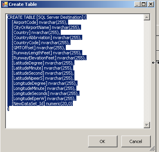Click the [LongitudeSeconds] column line
Image resolution: width=159 pixels, height=152 pixels.
[x=45, y=93]
